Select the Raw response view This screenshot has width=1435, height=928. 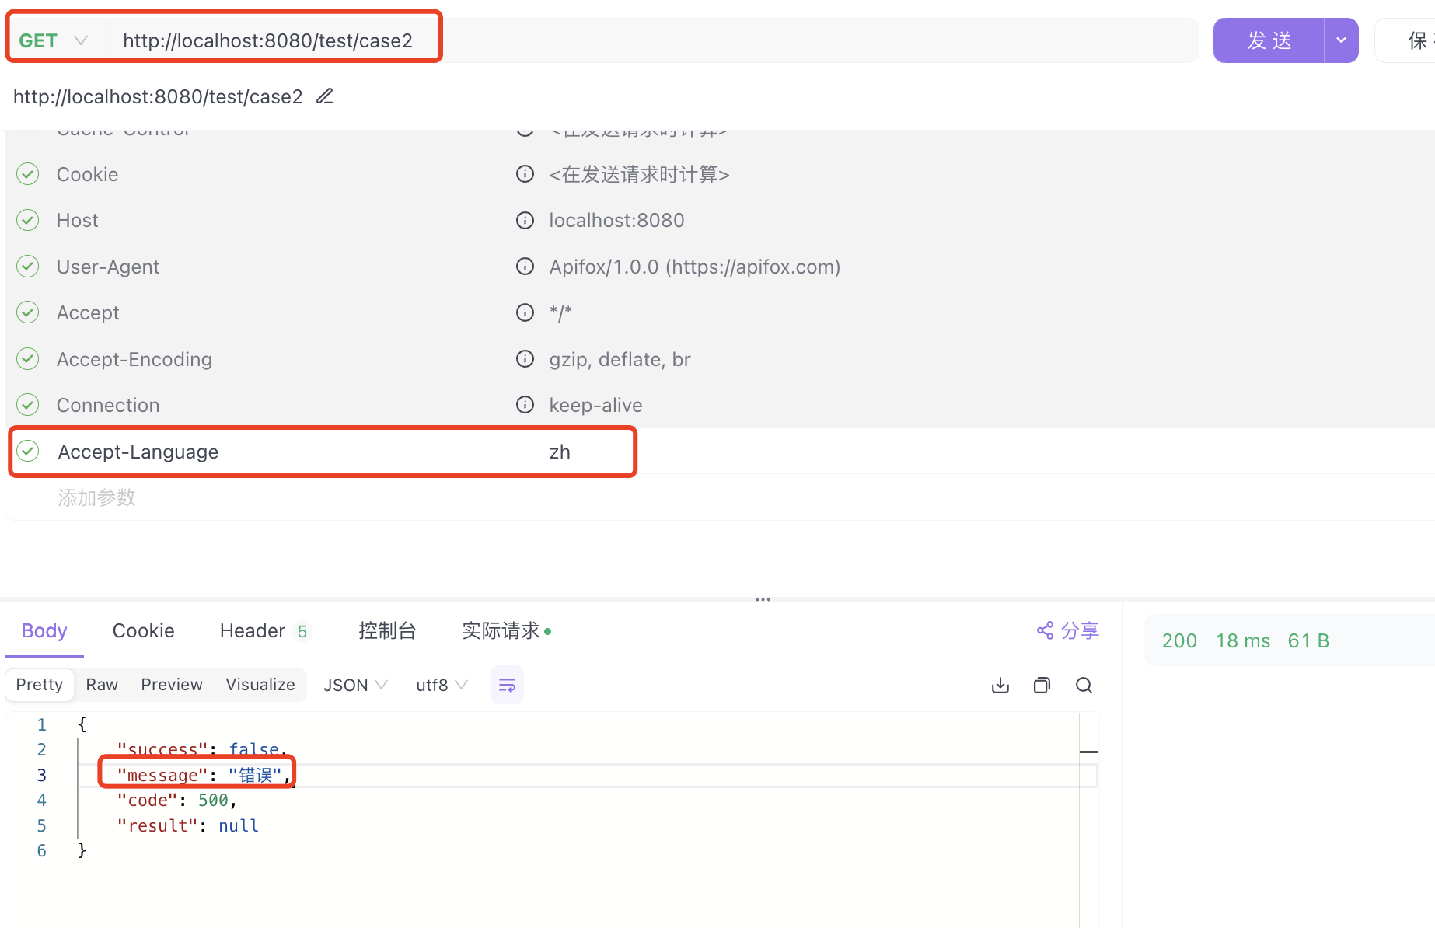click(x=101, y=685)
